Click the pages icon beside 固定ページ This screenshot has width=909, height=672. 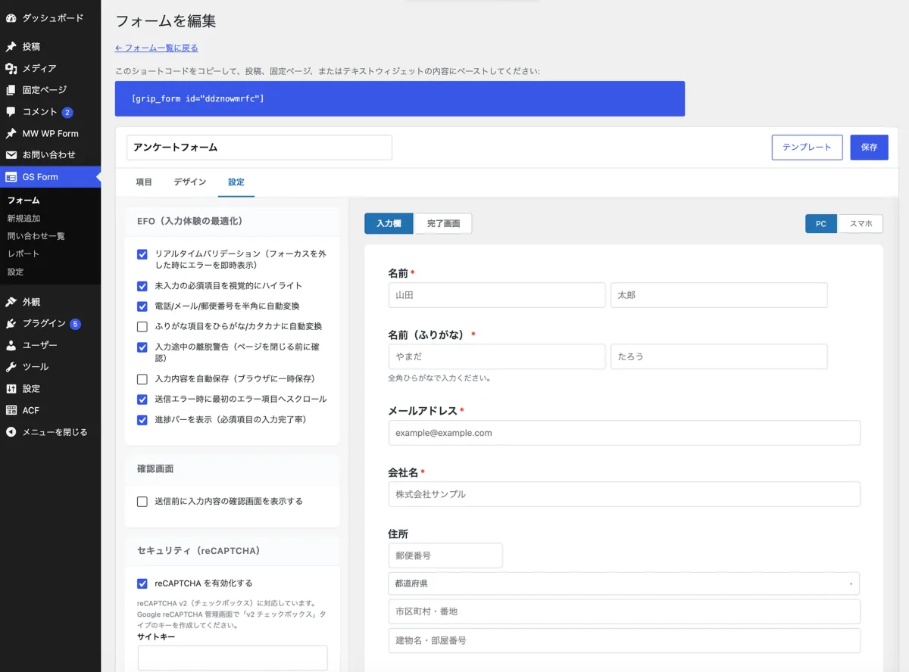(11, 90)
